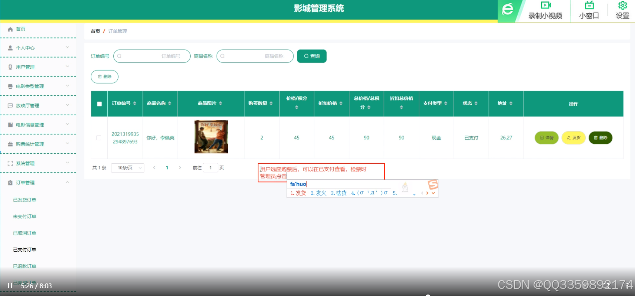The width and height of the screenshot is (635, 296).
Task: Go to previous page arrow
Action: pos(154,168)
